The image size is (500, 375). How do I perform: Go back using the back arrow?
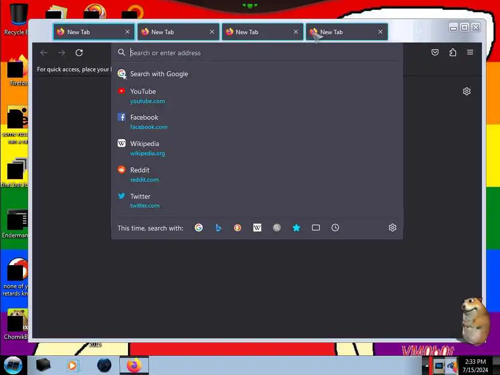(44, 53)
